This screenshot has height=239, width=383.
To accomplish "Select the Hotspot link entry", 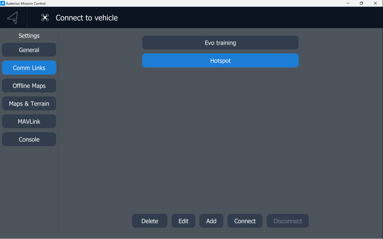I will click(x=220, y=61).
